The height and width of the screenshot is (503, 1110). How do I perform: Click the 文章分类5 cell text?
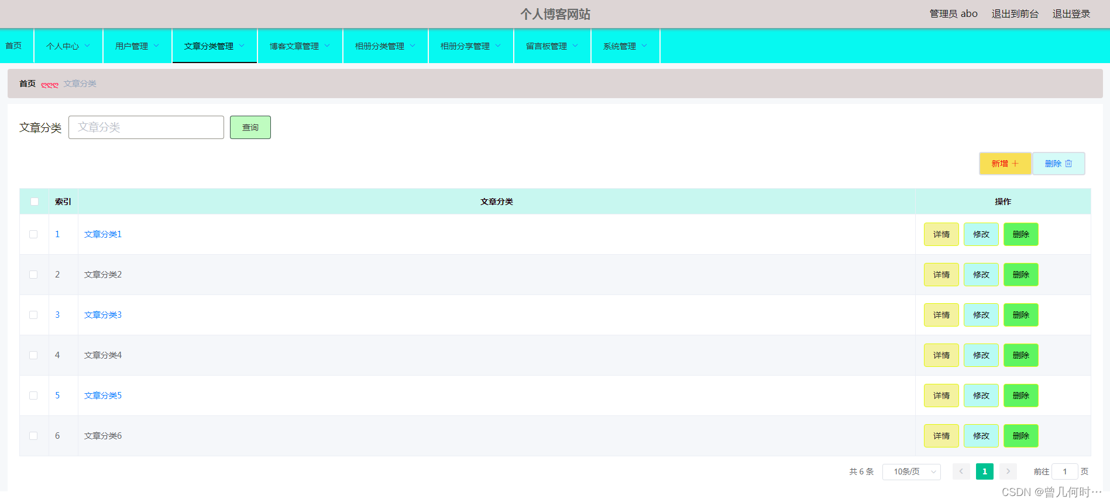pyautogui.click(x=103, y=396)
